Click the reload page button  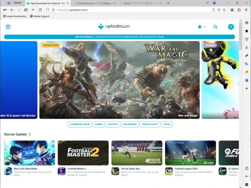pyautogui.click(x=40, y=10)
